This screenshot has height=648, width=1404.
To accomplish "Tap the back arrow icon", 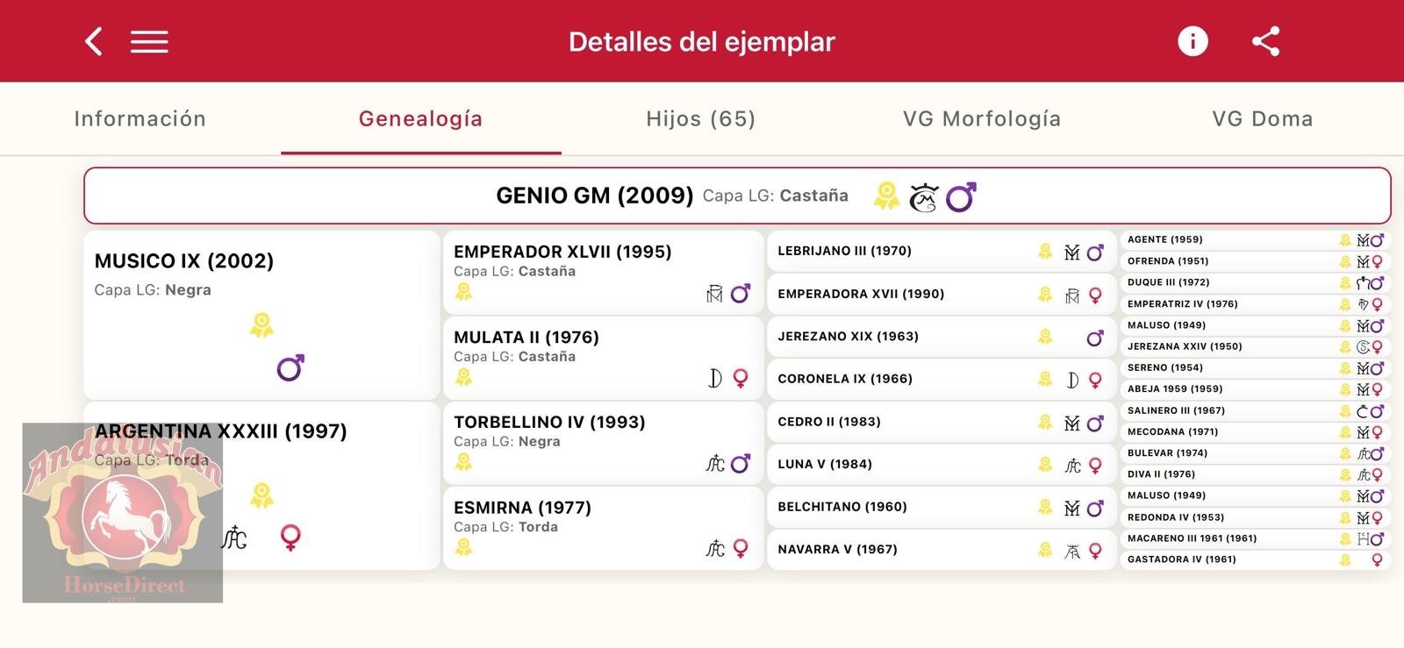I will pyautogui.click(x=94, y=41).
